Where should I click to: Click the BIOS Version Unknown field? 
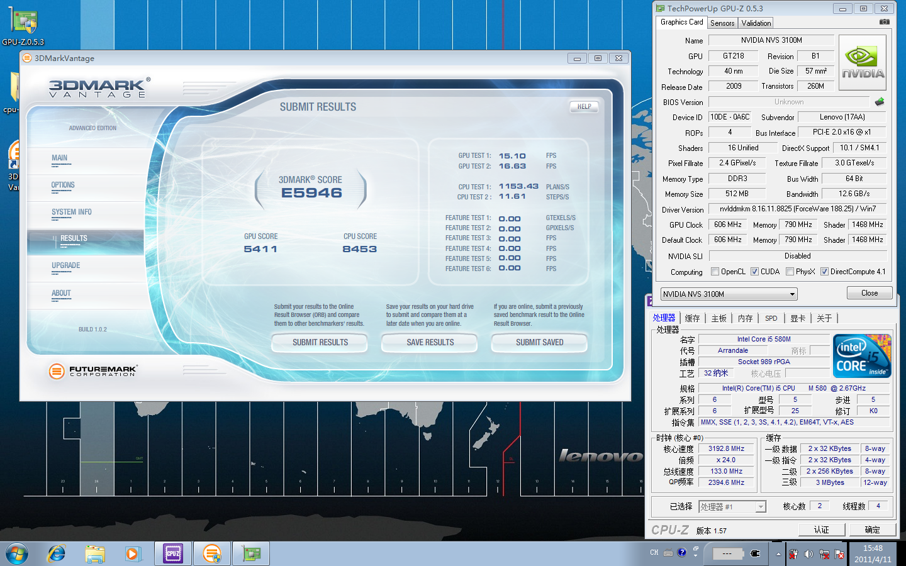pyautogui.click(x=789, y=102)
